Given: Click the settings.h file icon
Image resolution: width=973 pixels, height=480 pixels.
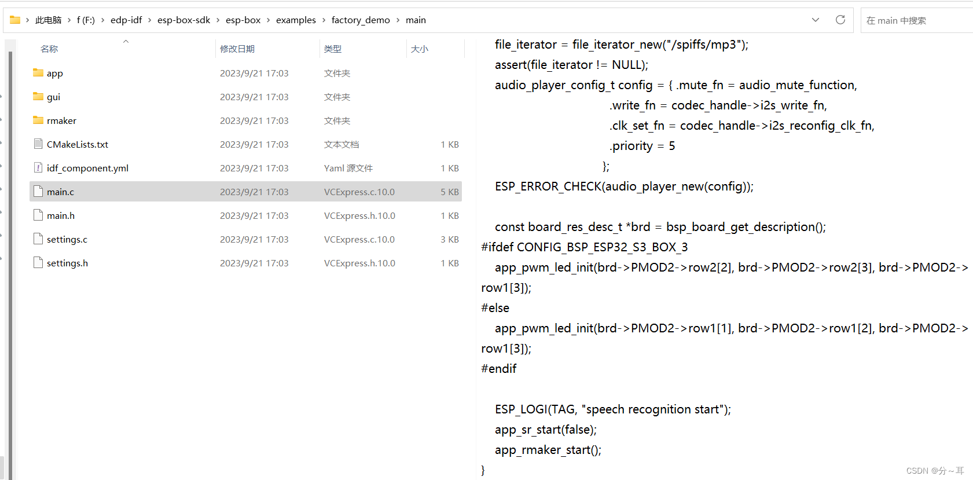Looking at the screenshot, I should click(x=38, y=263).
